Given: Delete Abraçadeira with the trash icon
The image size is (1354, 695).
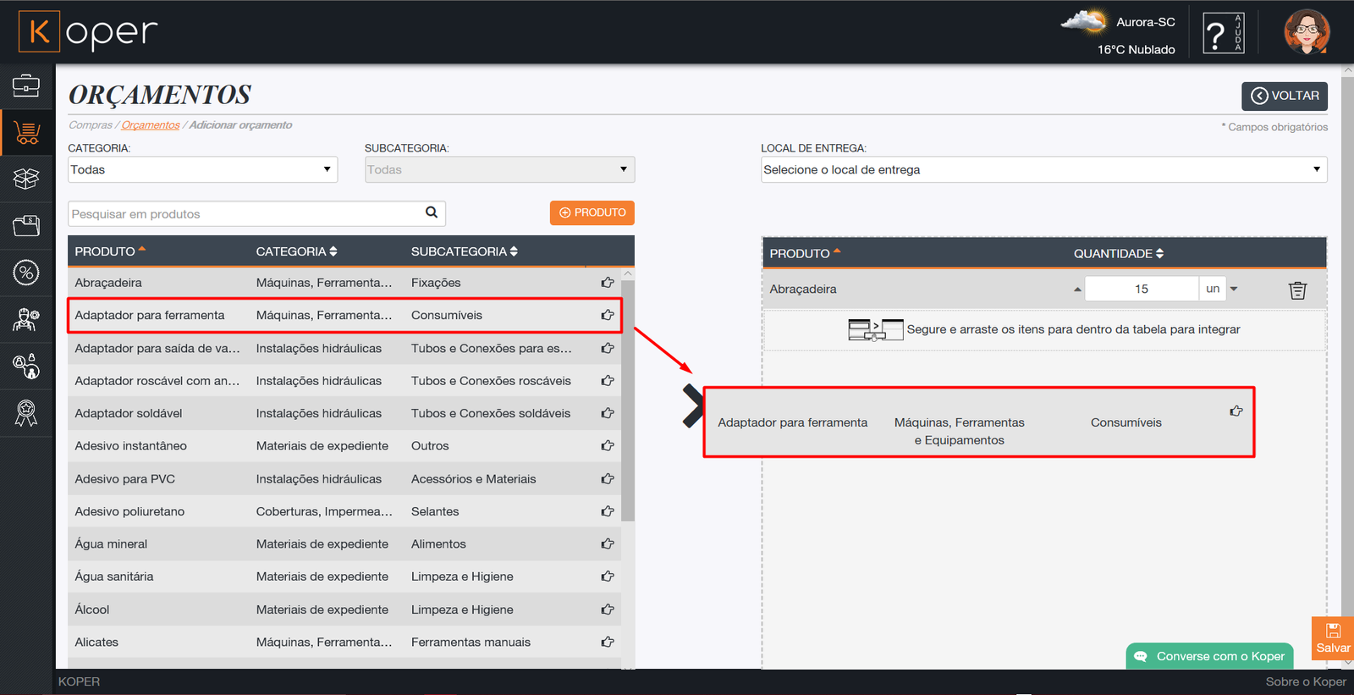Looking at the screenshot, I should pos(1297,290).
